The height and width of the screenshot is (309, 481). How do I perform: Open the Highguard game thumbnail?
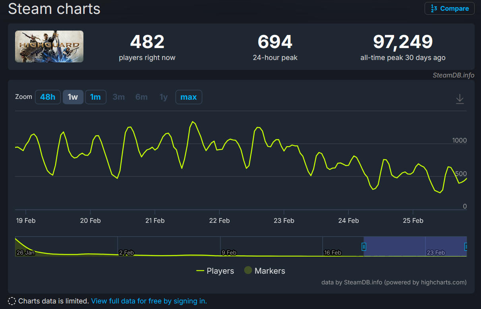point(49,46)
